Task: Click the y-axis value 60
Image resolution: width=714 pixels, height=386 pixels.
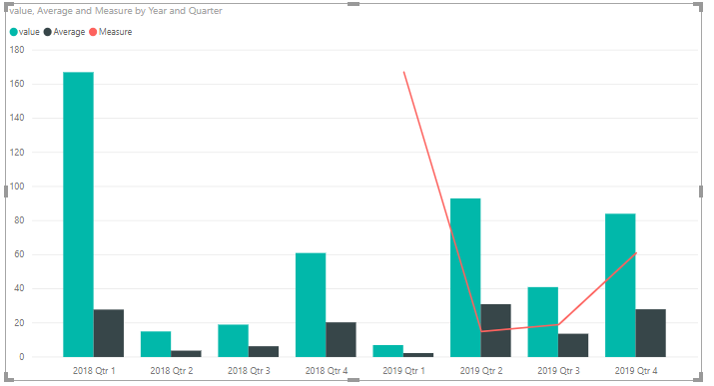Action: pyautogui.click(x=19, y=254)
